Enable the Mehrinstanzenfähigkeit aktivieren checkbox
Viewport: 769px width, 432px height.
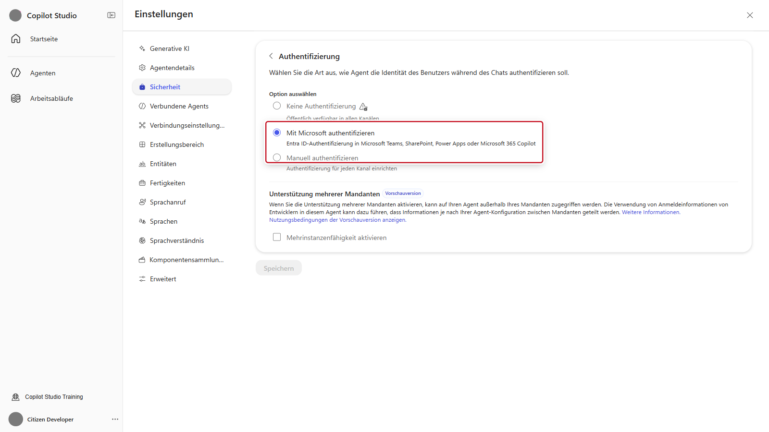(x=277, y=237)
